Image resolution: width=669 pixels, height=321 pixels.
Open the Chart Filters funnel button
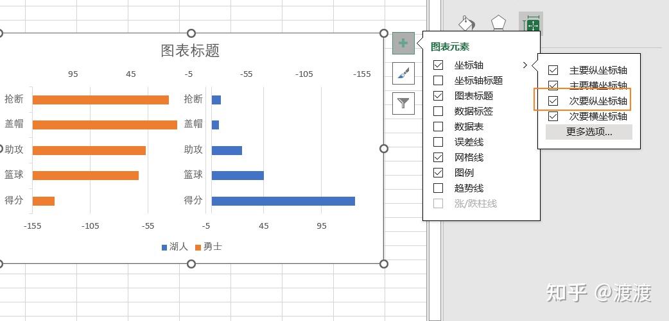click(403, 103)
